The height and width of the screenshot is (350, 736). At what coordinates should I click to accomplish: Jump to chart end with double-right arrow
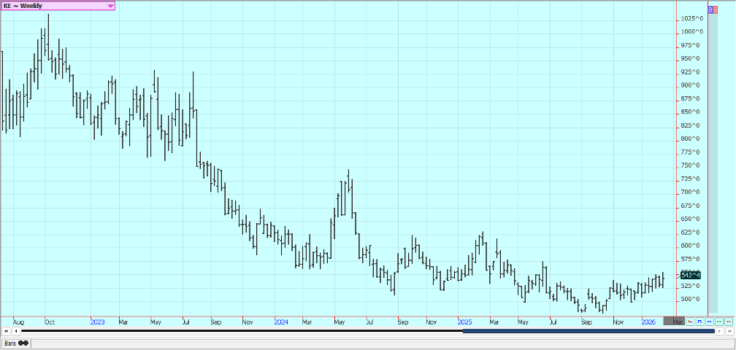[x=729, y=331]
